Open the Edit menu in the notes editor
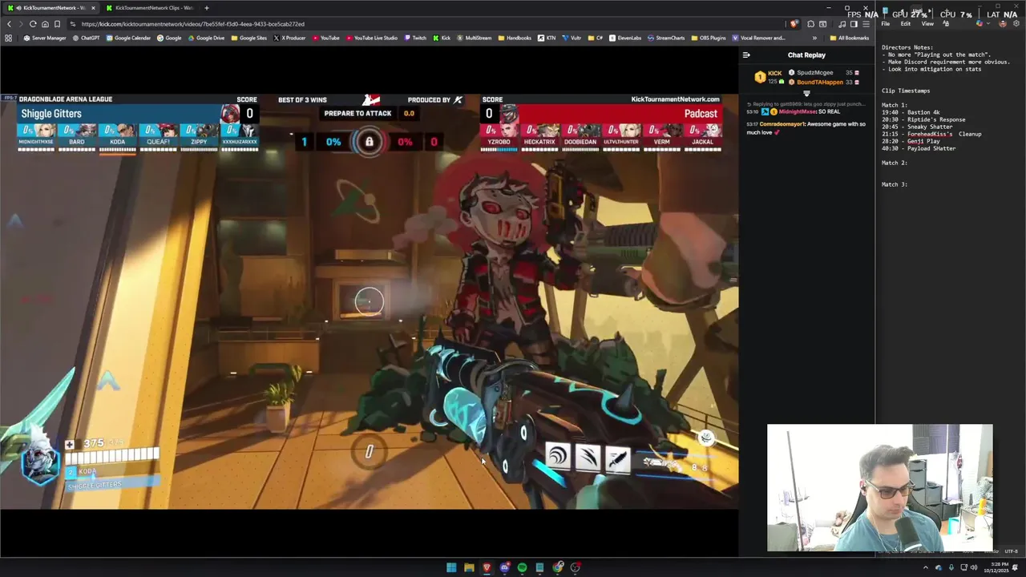The width and height of the screenshot is (1026, 577). [x=906, y=24]
